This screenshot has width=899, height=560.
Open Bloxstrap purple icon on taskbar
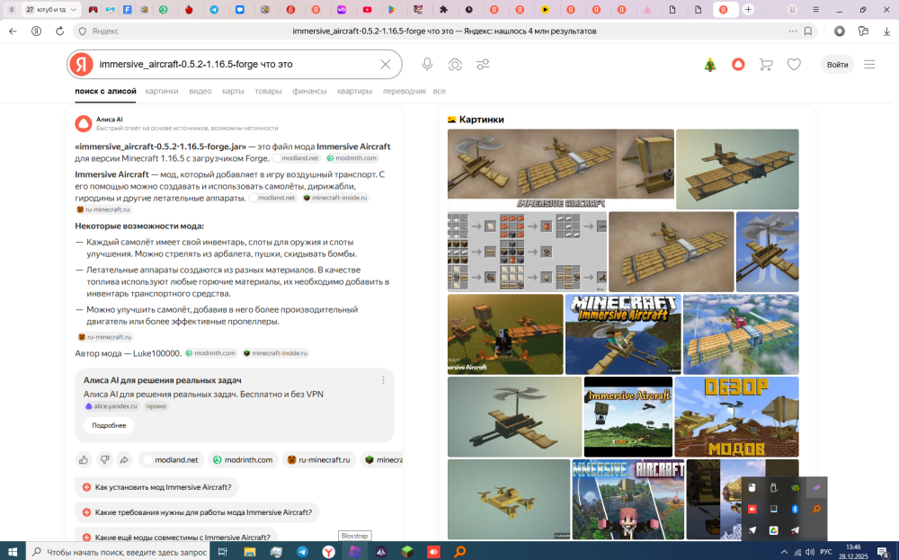(x=355, y=552)
